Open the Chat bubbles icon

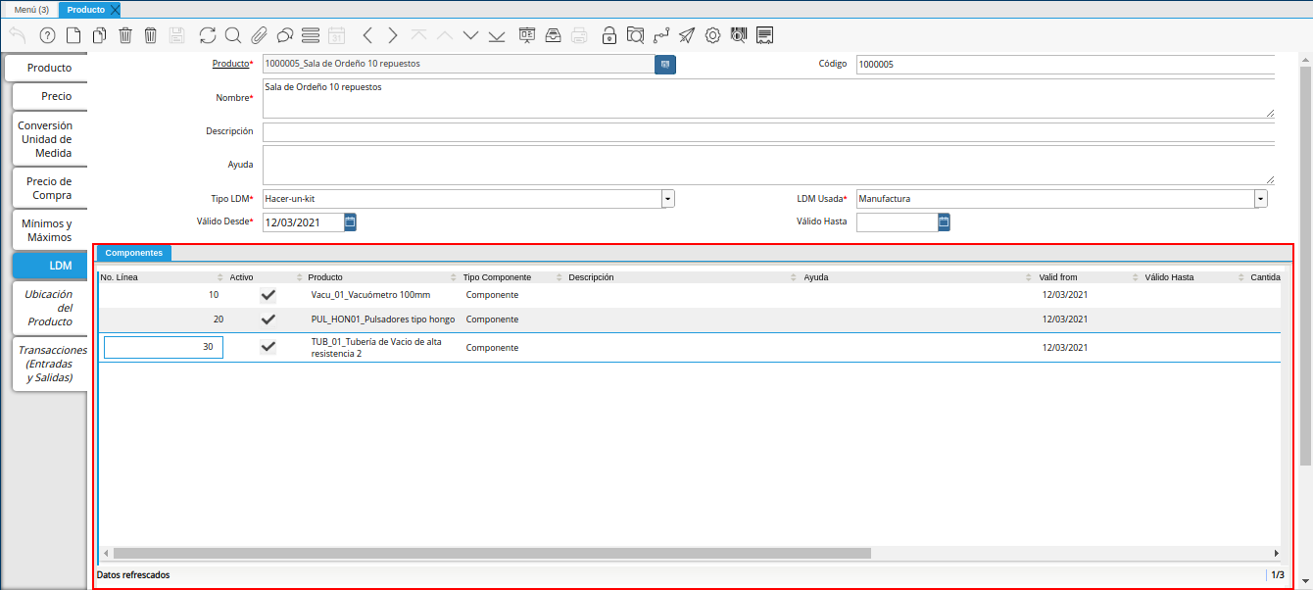(285, 36)
